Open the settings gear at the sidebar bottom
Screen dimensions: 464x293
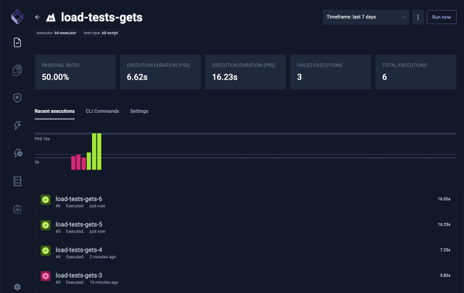tap(17, 286)
